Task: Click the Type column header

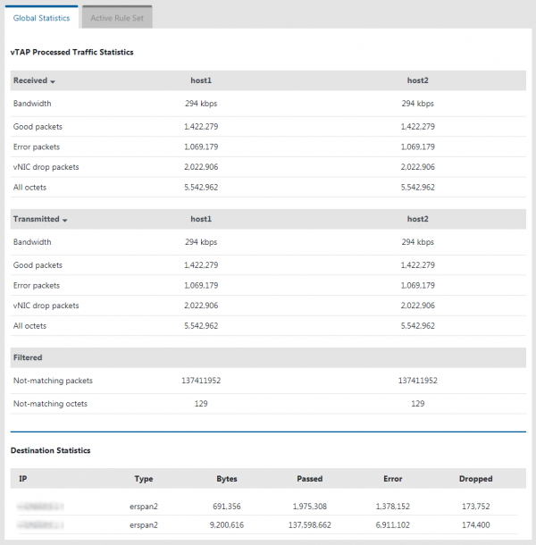Action: coord(143,479)
